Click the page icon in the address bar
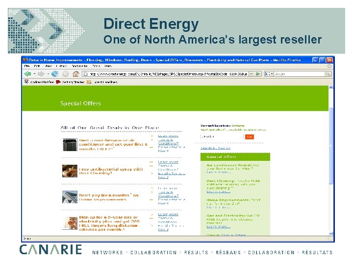Image resolution: width=353 pixels, height=264 pixels. point(85,74)
